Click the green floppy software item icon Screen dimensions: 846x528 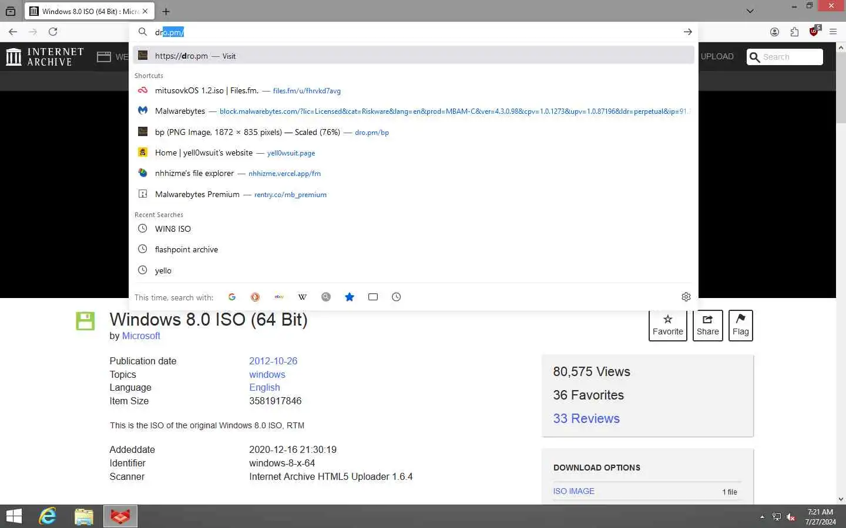85,321
